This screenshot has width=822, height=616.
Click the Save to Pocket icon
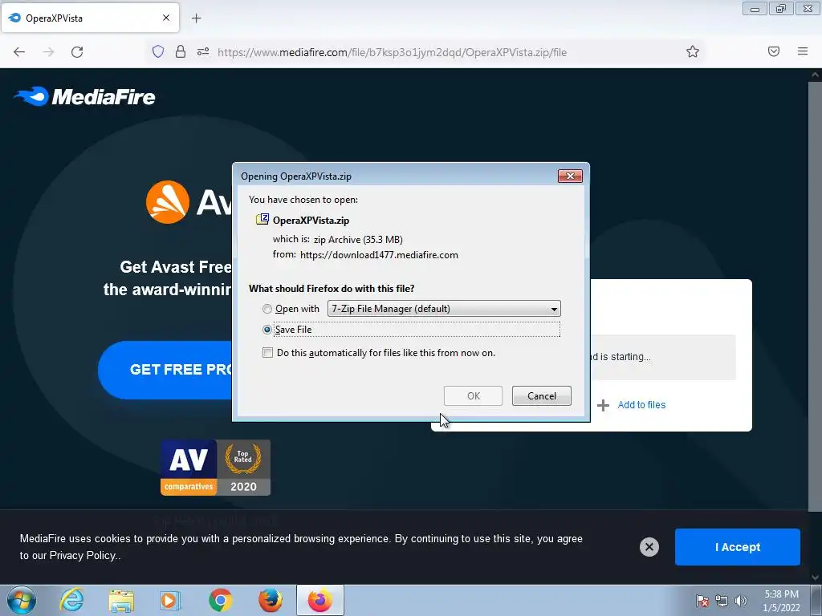point(773,51)
